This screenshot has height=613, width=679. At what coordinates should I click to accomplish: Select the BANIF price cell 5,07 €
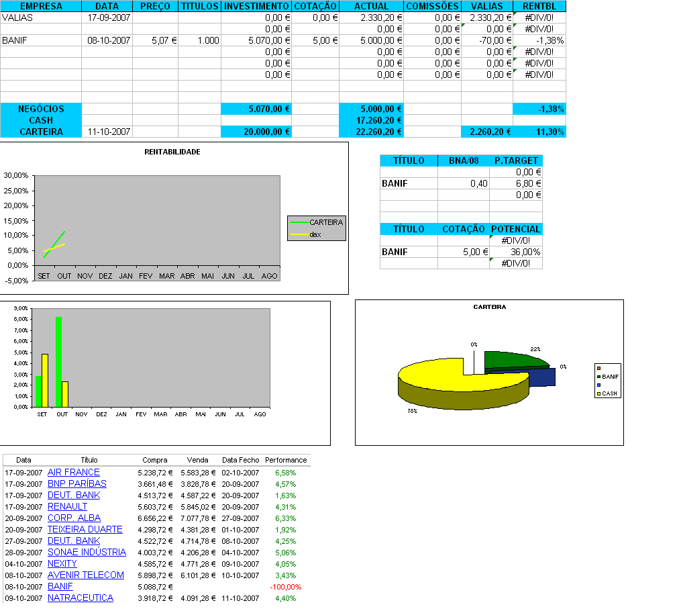(155, 41)
